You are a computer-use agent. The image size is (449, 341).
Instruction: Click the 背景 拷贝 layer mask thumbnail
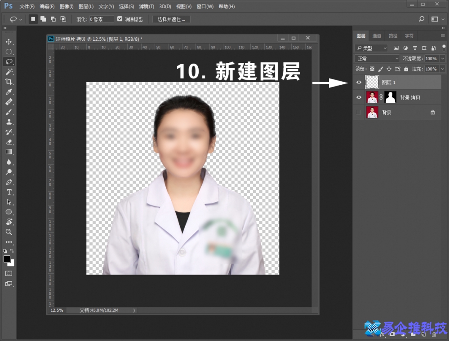[x=390, y=96]
